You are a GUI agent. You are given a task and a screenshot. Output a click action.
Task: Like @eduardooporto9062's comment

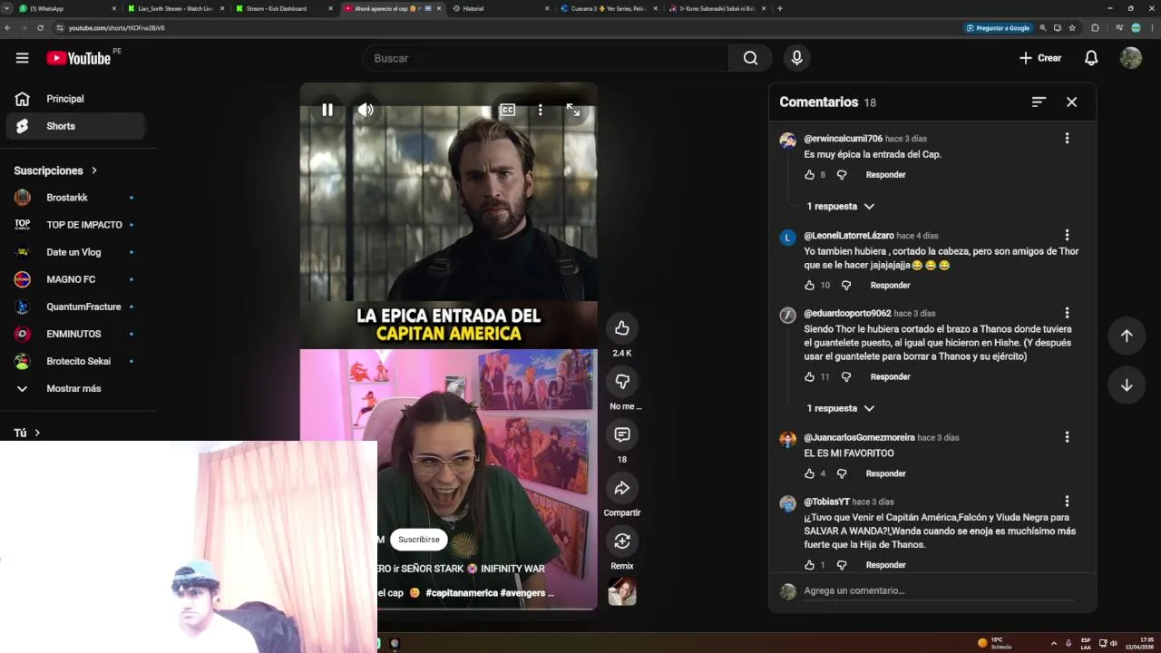pos(809,376)
